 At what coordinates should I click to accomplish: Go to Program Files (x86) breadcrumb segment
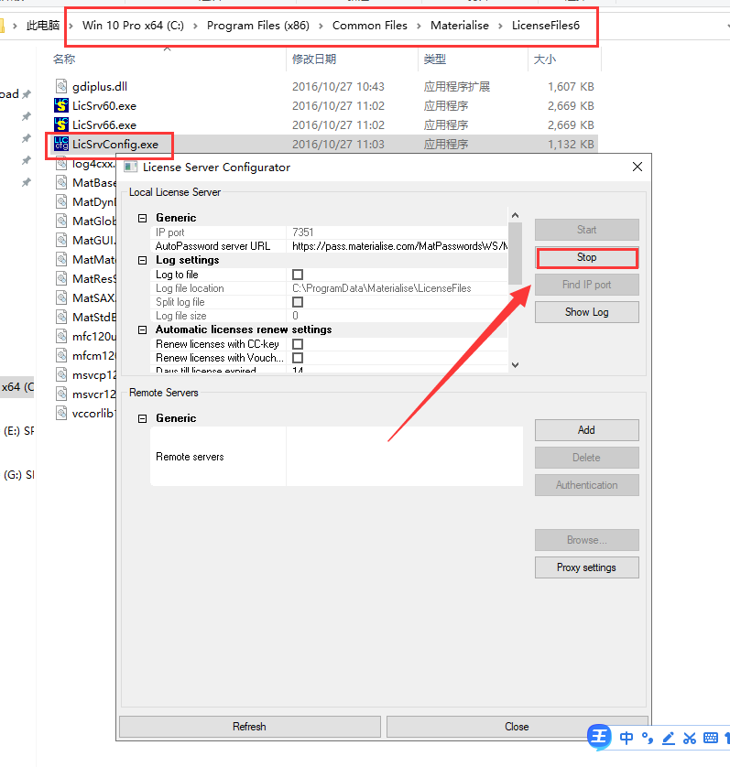(258, 26)
